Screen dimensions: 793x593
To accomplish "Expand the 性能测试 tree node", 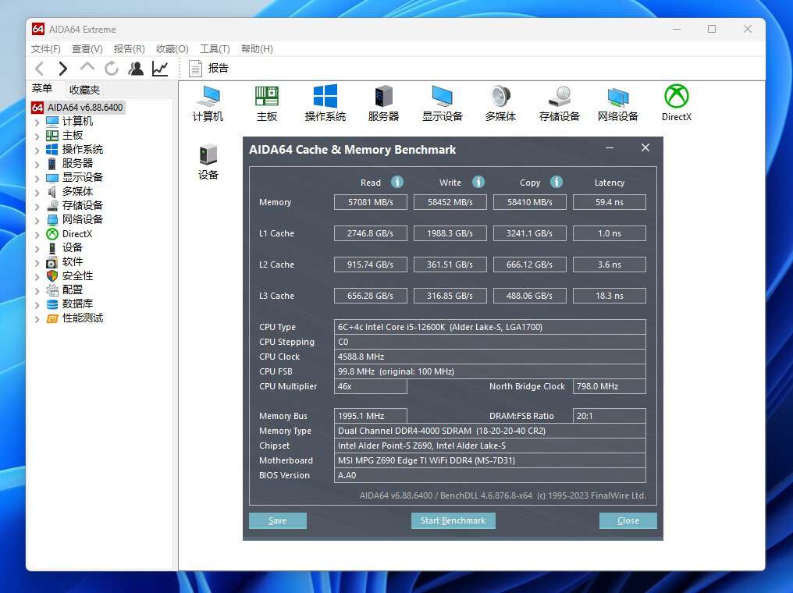I will 37,318.
